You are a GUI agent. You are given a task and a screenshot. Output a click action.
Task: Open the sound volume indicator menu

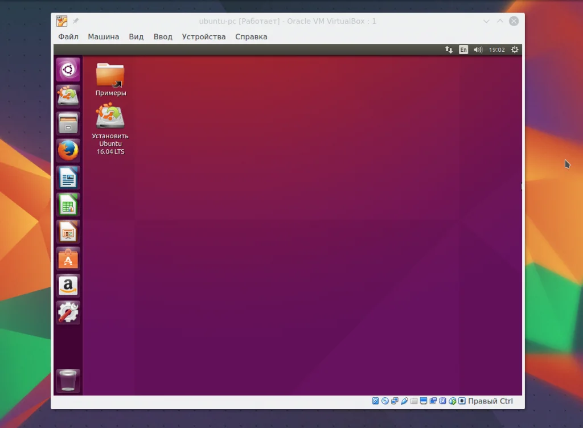click(x=478, y=50)
